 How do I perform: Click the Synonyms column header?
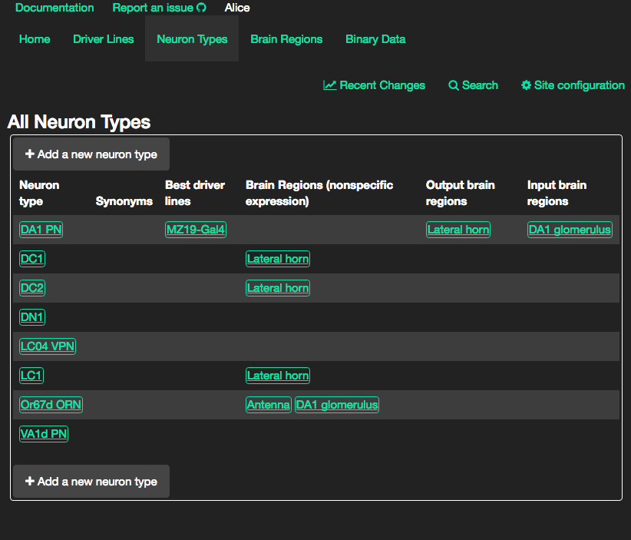coord(124,201)
